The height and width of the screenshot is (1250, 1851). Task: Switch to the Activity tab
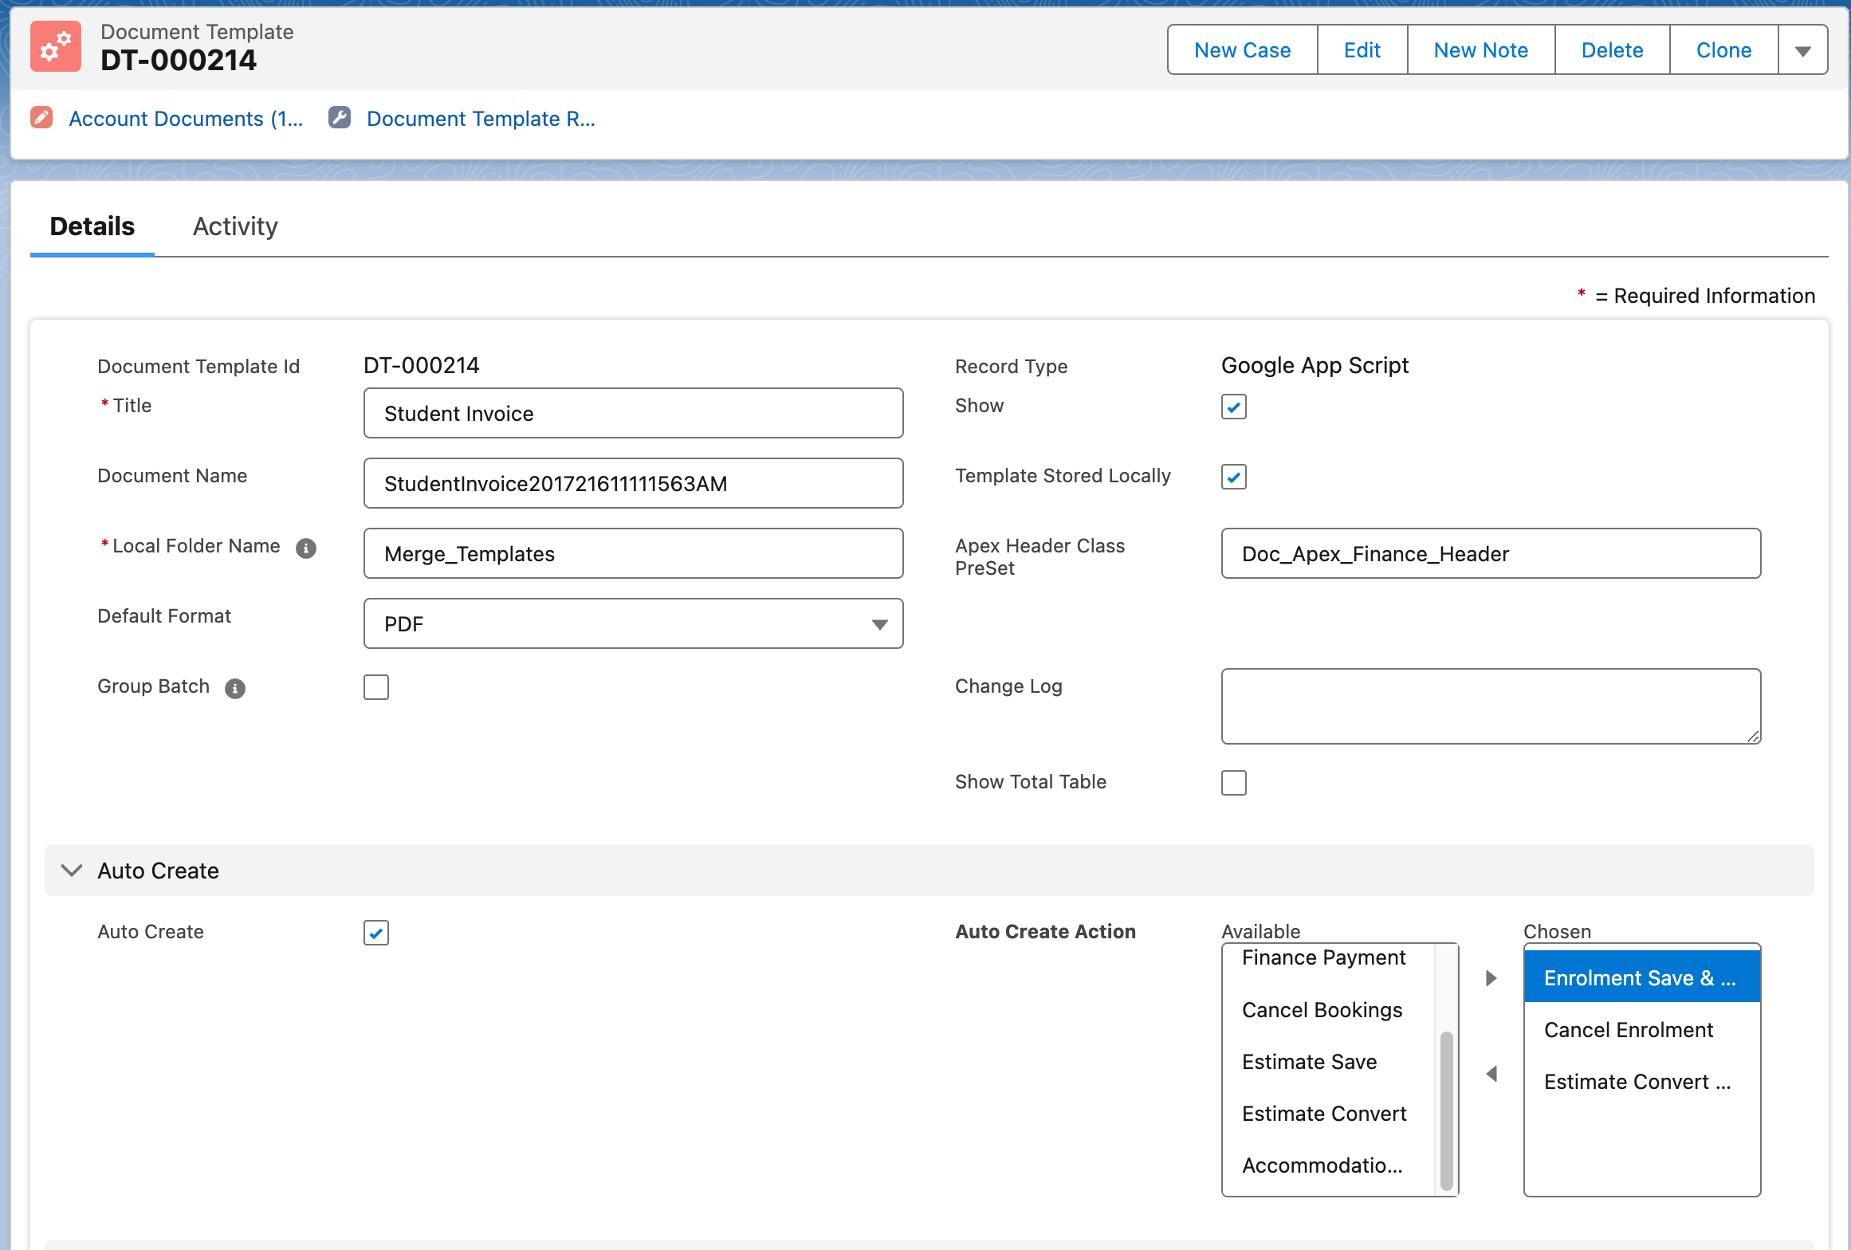coord(237,226)
